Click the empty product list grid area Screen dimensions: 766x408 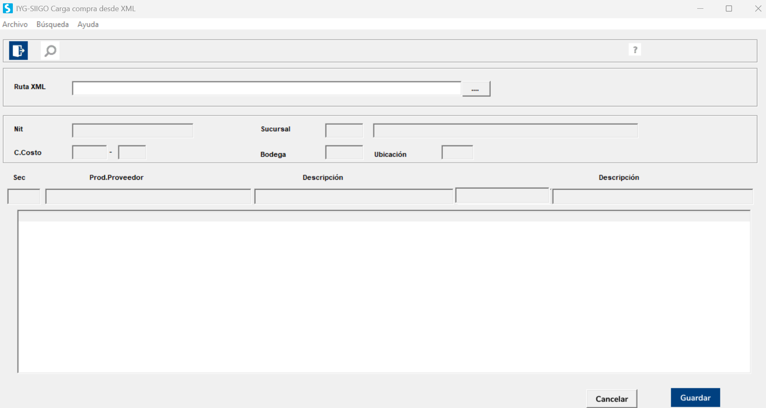tap(383, 296)
